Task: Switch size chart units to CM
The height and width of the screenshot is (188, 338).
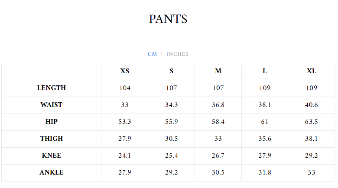Action: (x=152, y=54)
